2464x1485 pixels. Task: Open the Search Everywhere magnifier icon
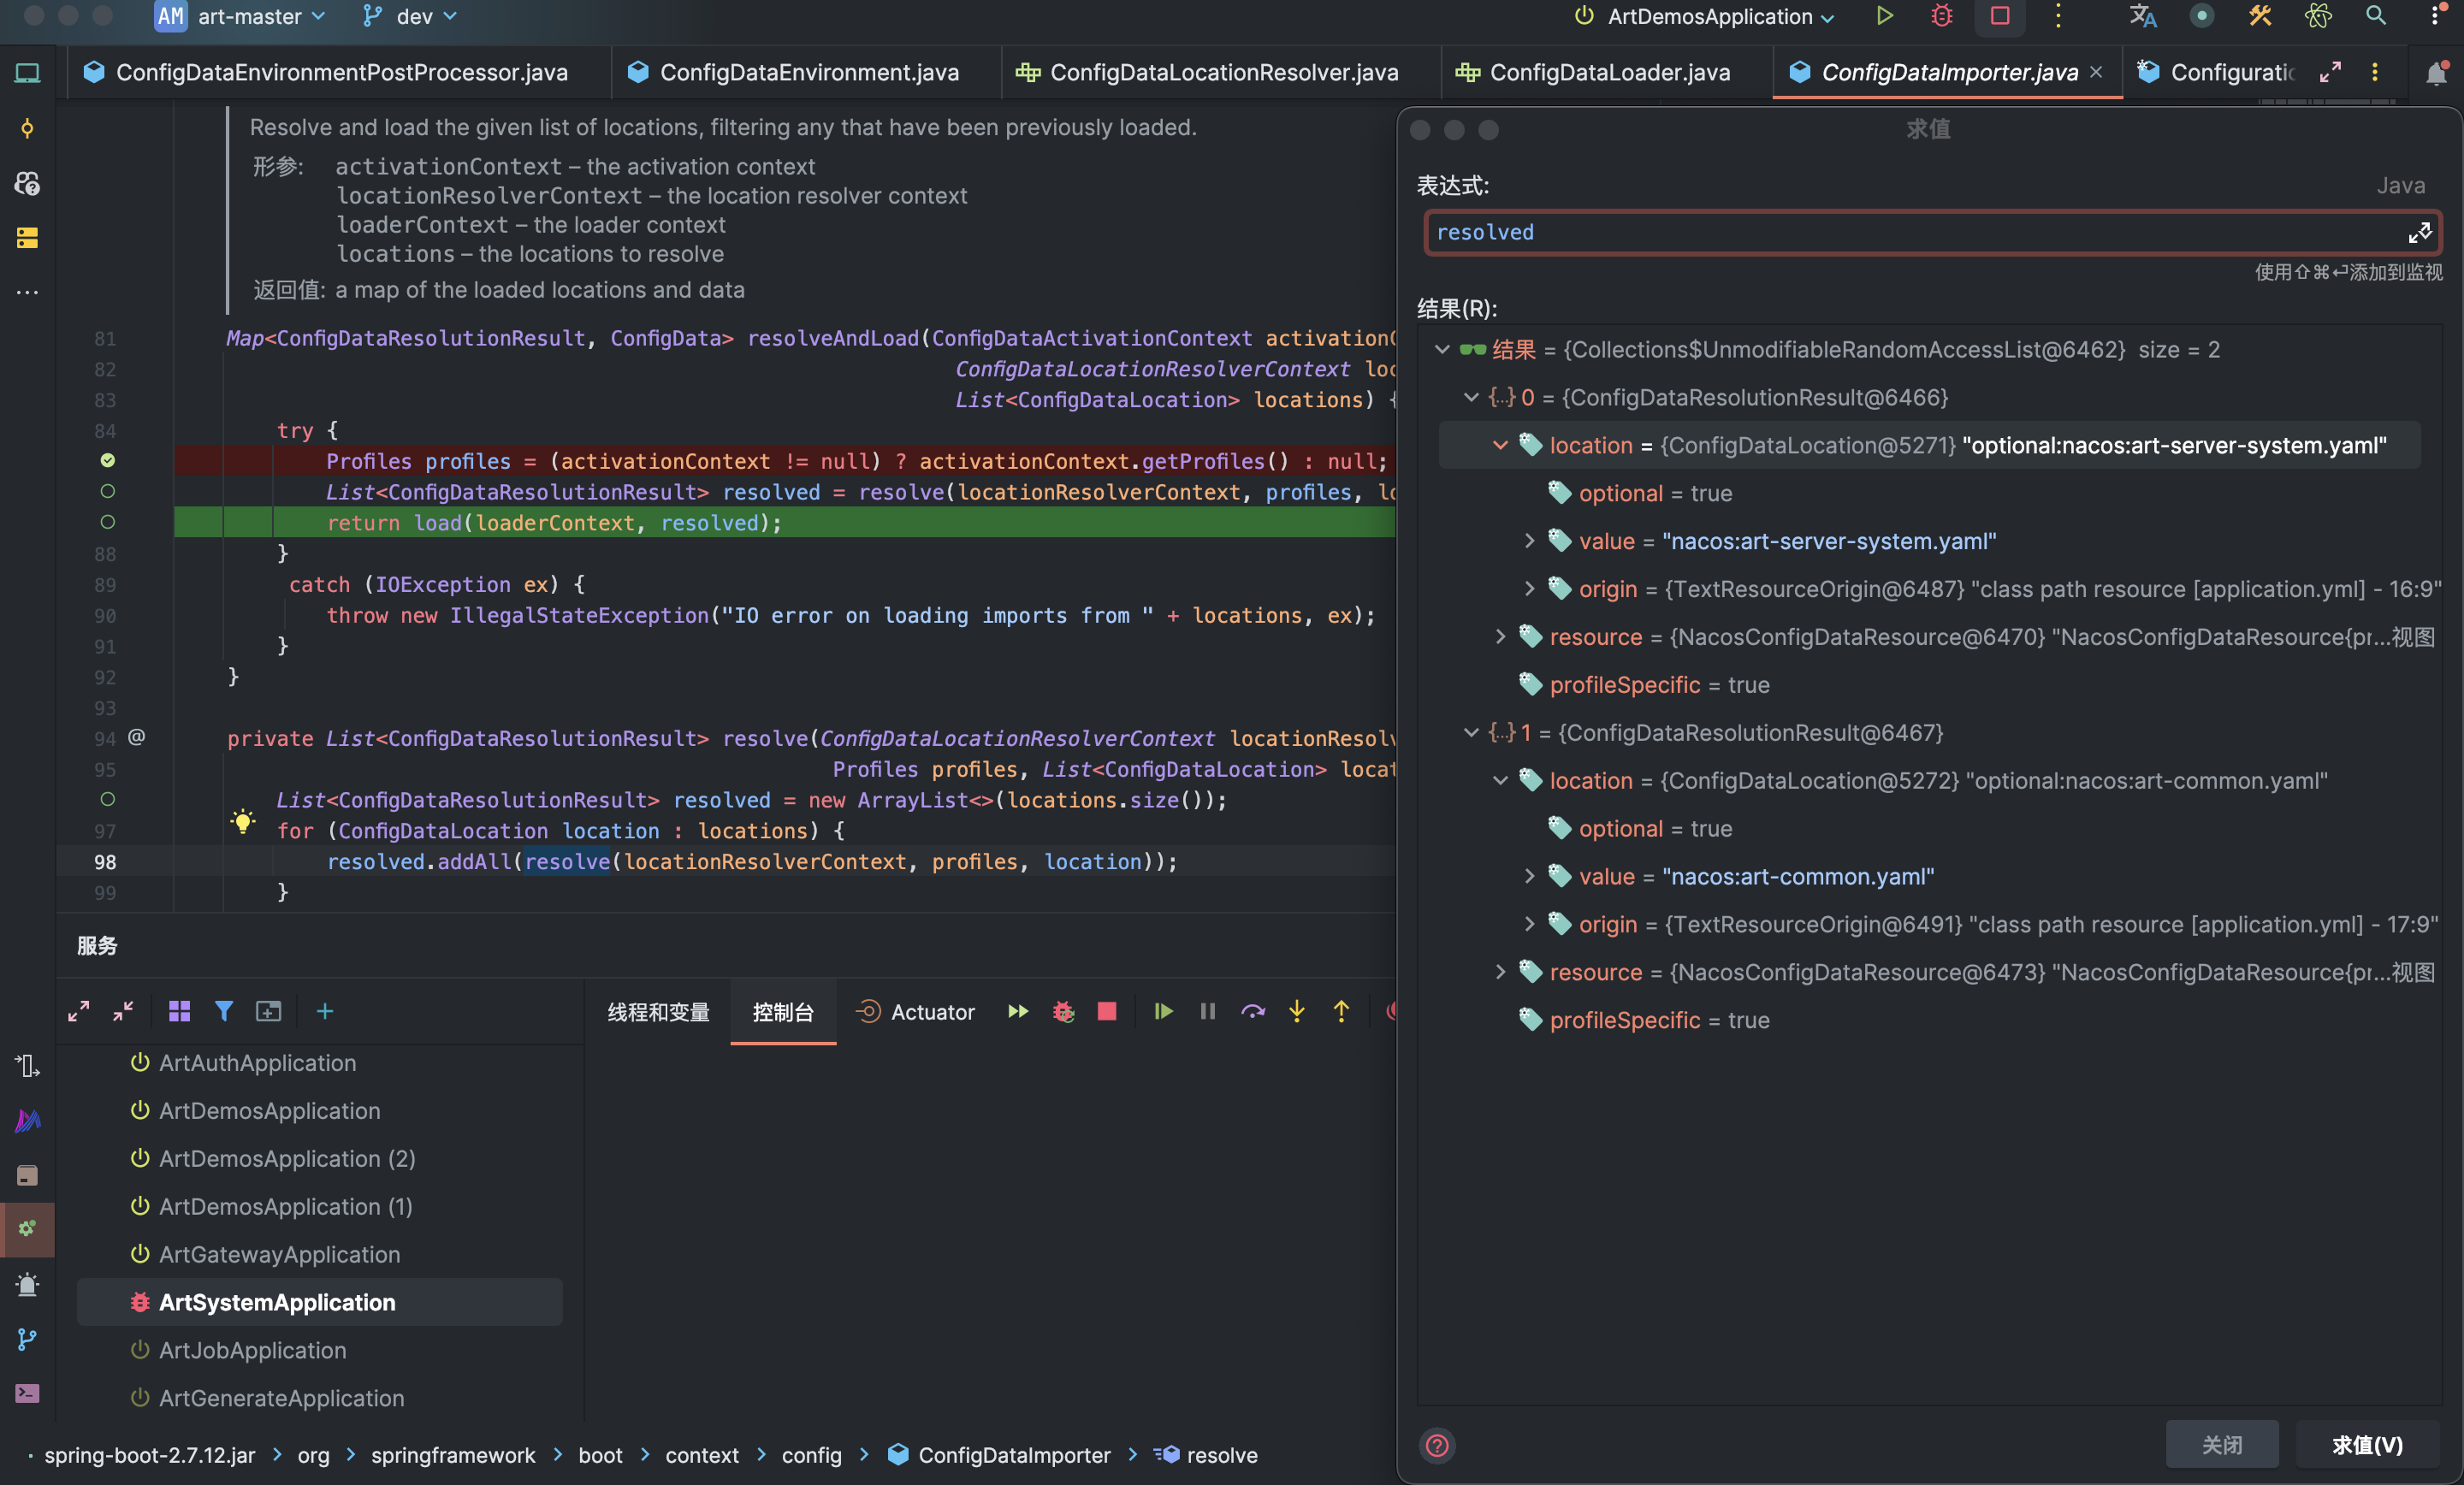2376,16
